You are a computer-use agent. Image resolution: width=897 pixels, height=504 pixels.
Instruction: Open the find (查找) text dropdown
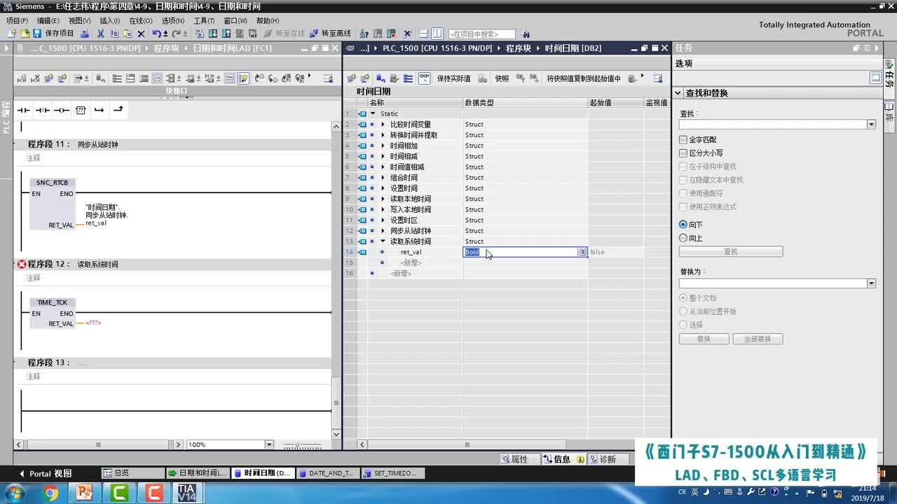click(x=871, y=125)
